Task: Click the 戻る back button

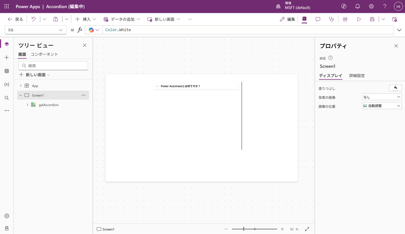Action: (15, 19)
